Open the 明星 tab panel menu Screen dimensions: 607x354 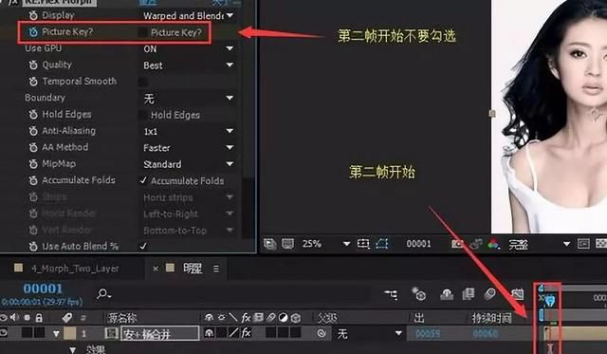click(x=216, y=269)
